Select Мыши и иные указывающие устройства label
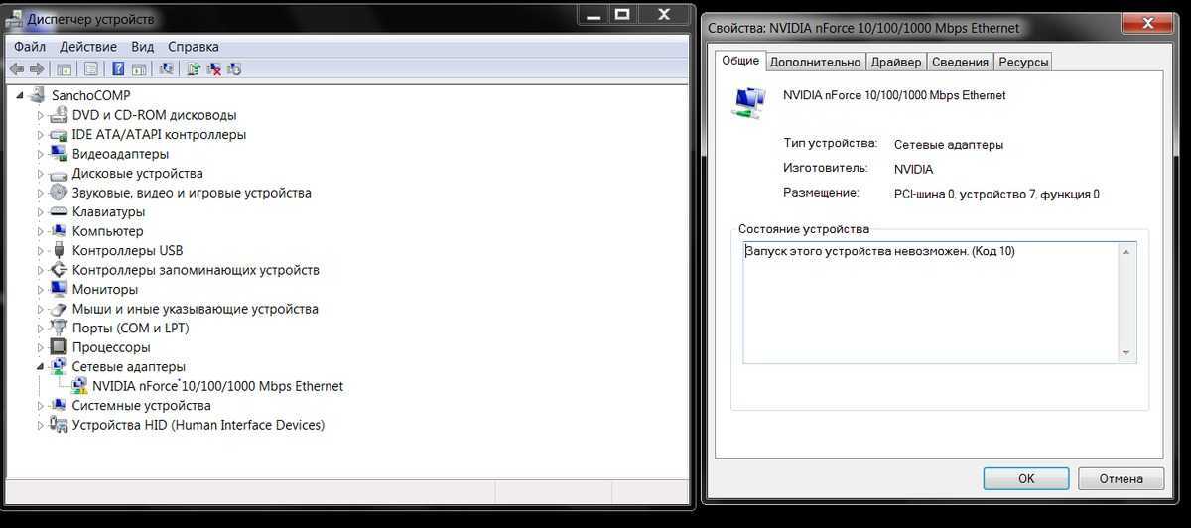The image size is (1191, 528). [x=195, y=309]
